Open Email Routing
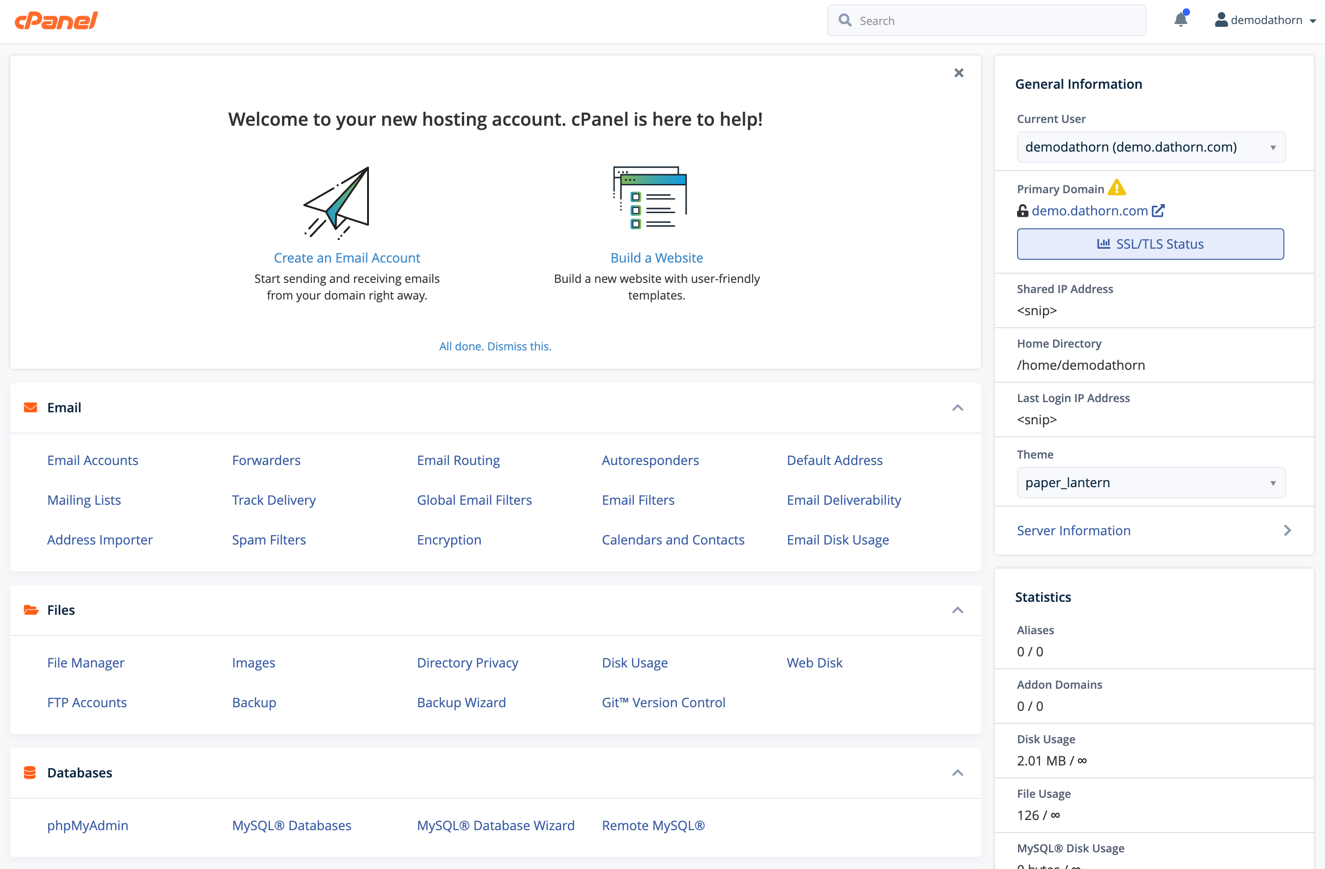Screen dimensions: 1325x869 (x=458, y=460)
